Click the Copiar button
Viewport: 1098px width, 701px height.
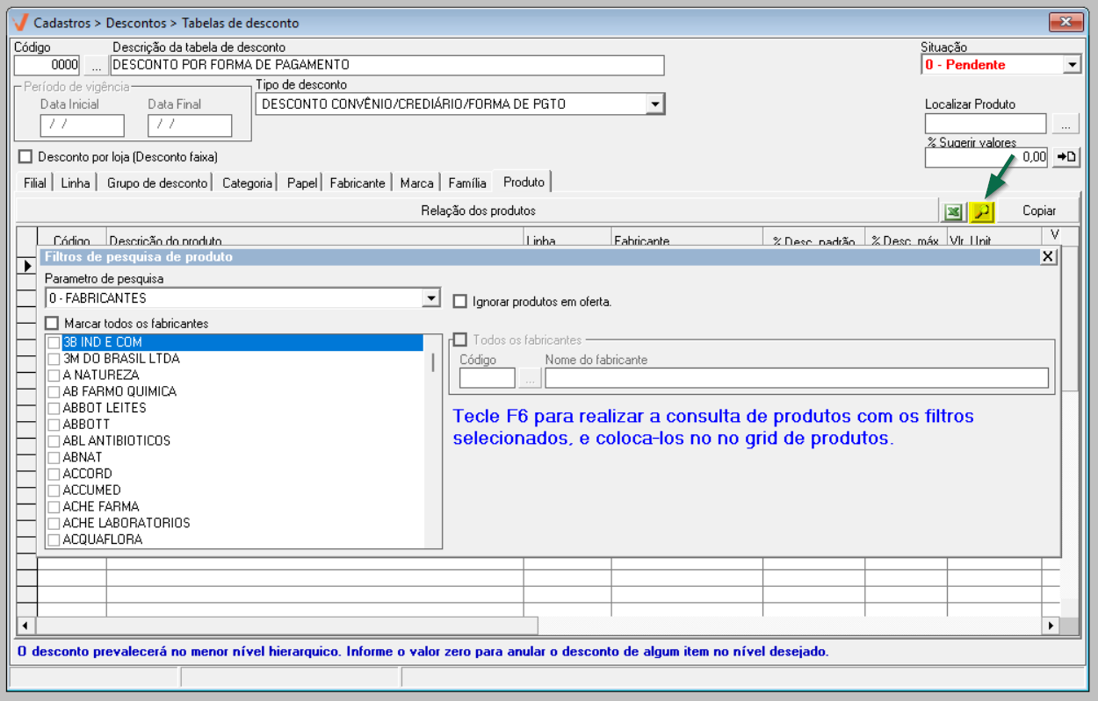(x=1038, y=211)
